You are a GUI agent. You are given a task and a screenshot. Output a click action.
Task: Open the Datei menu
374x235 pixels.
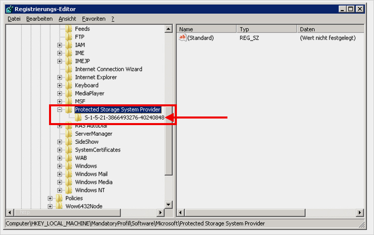pos(14,19)
